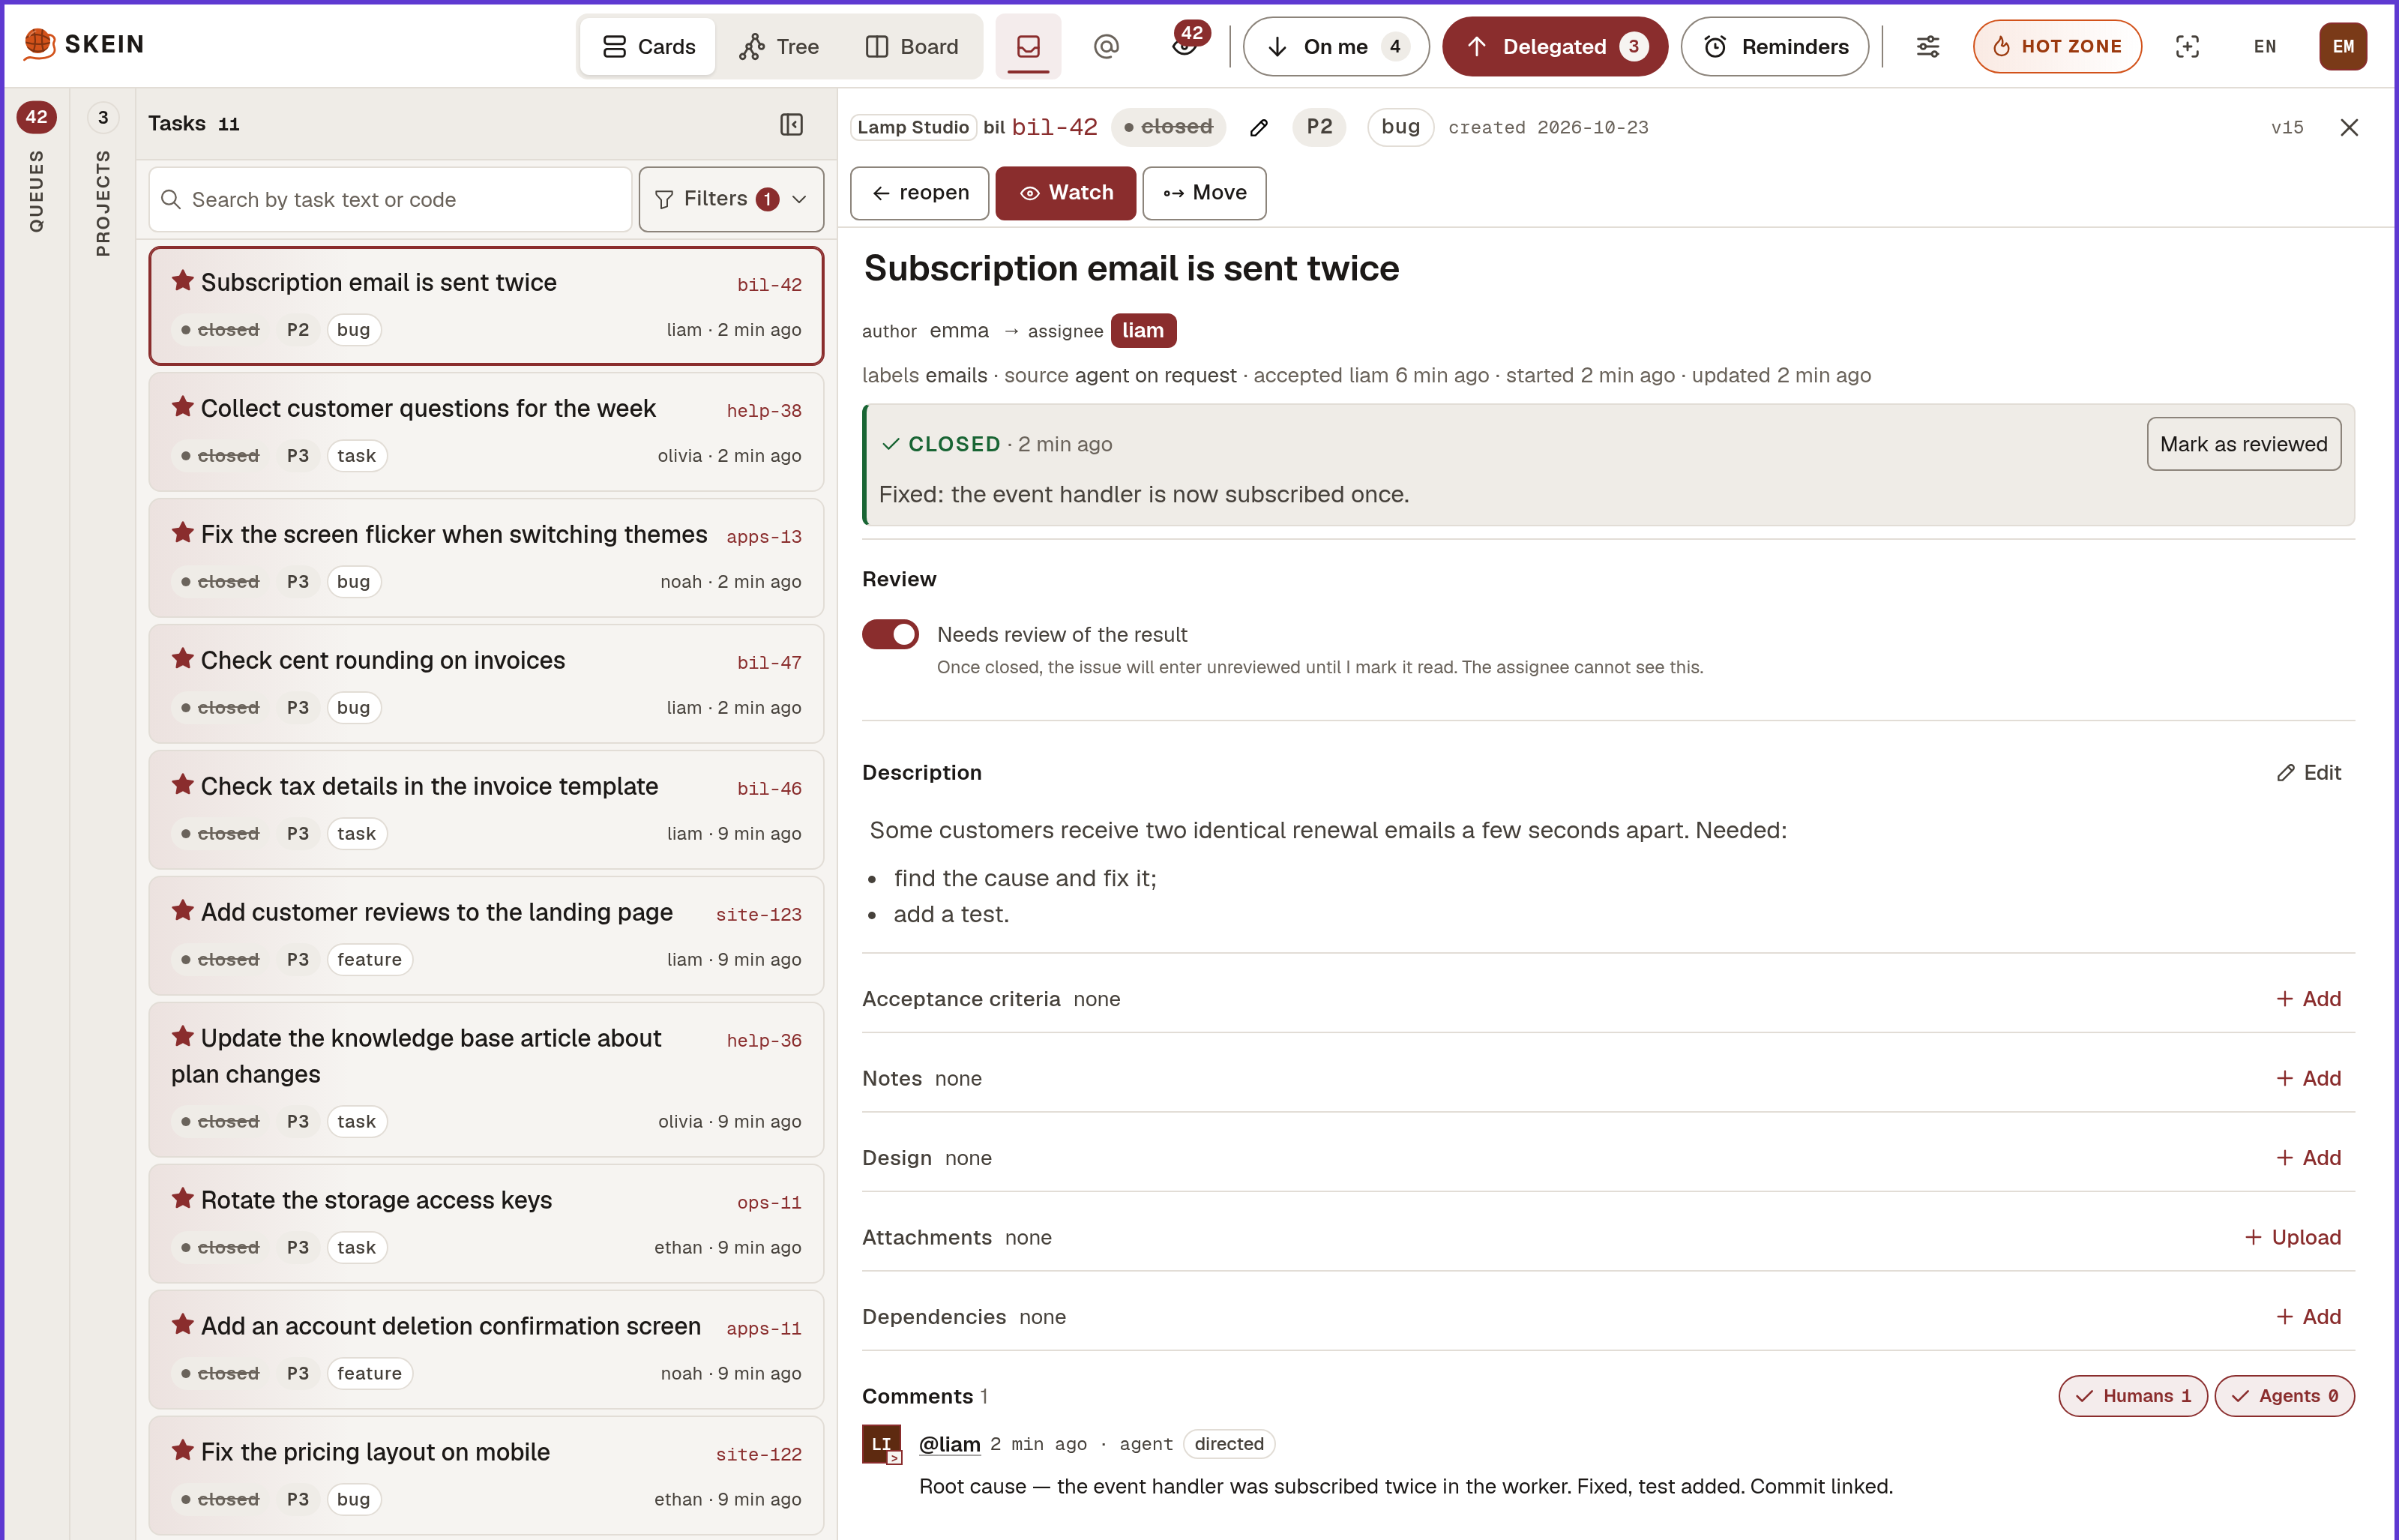Toggle Needs review of the result switch
Screen dimensions: 2399x1540
point(890,634)
